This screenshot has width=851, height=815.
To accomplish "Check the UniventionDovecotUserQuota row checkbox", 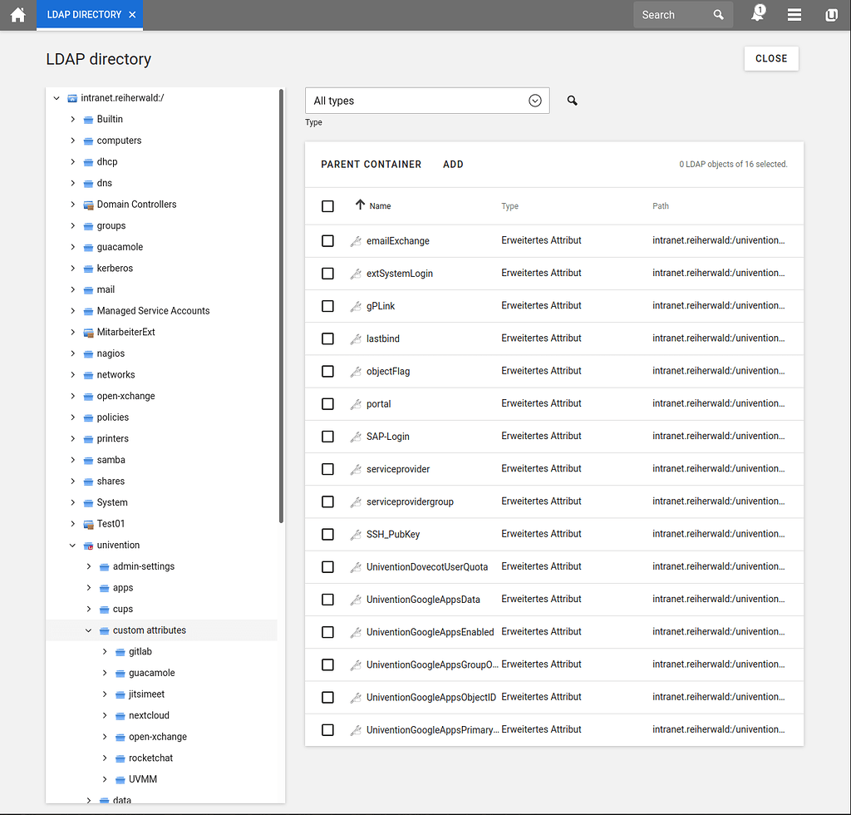I will tap(327, 567).
